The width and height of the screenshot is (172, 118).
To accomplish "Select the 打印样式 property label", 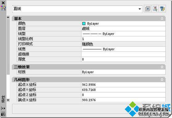I will pyautogui.click(x=26, y=44).
